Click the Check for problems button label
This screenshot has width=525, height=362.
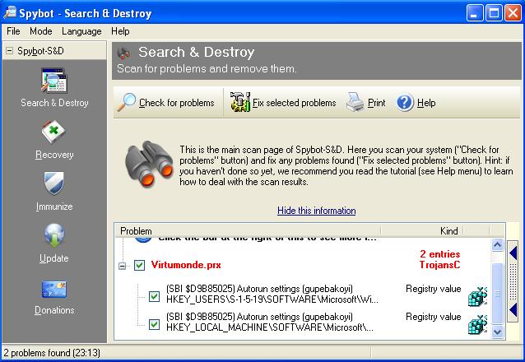(x=177, y=103)
